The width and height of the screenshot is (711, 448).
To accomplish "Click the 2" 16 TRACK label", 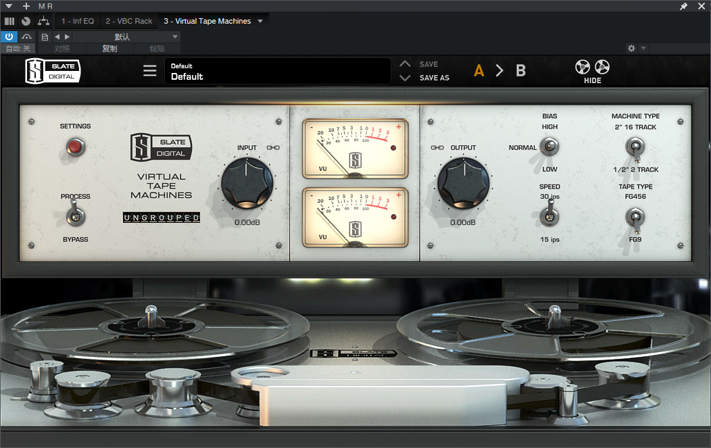I will tap(635, 128).
